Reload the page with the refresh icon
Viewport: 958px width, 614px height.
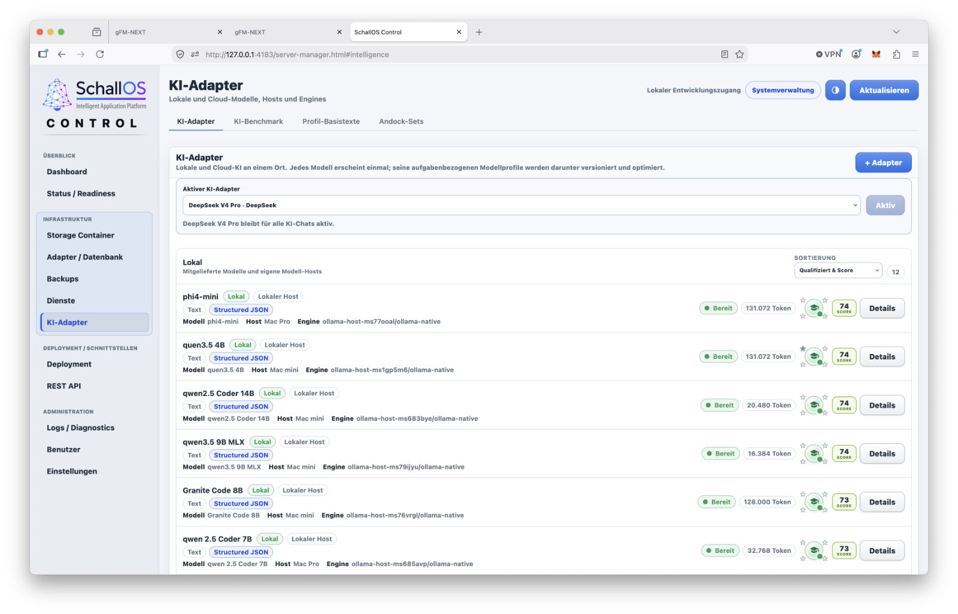tap(100, 54)
